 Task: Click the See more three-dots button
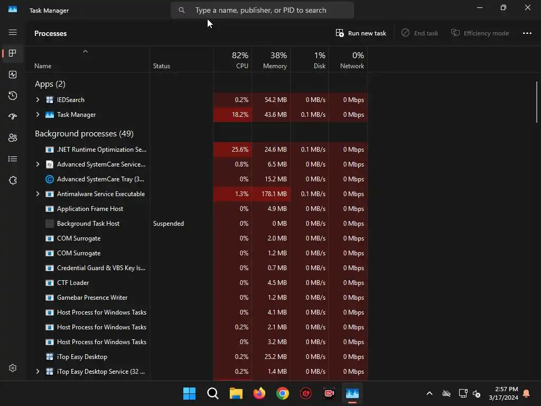527,33
